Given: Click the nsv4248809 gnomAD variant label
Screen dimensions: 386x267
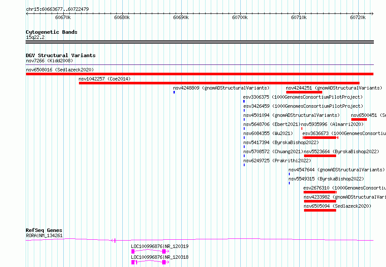Looking at the screenshot, I should [x=221, y=88].
